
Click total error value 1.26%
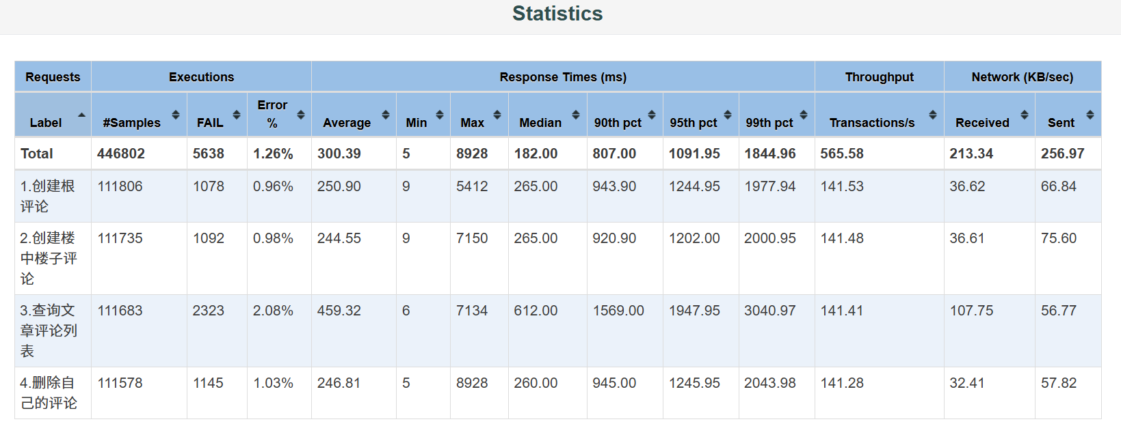click(273, 154)
